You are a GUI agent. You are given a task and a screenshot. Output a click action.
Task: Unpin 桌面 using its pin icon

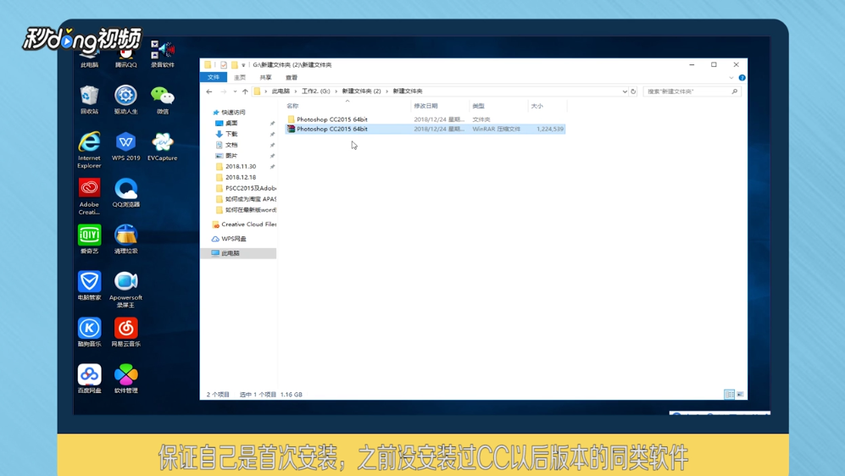click(272, 124)
